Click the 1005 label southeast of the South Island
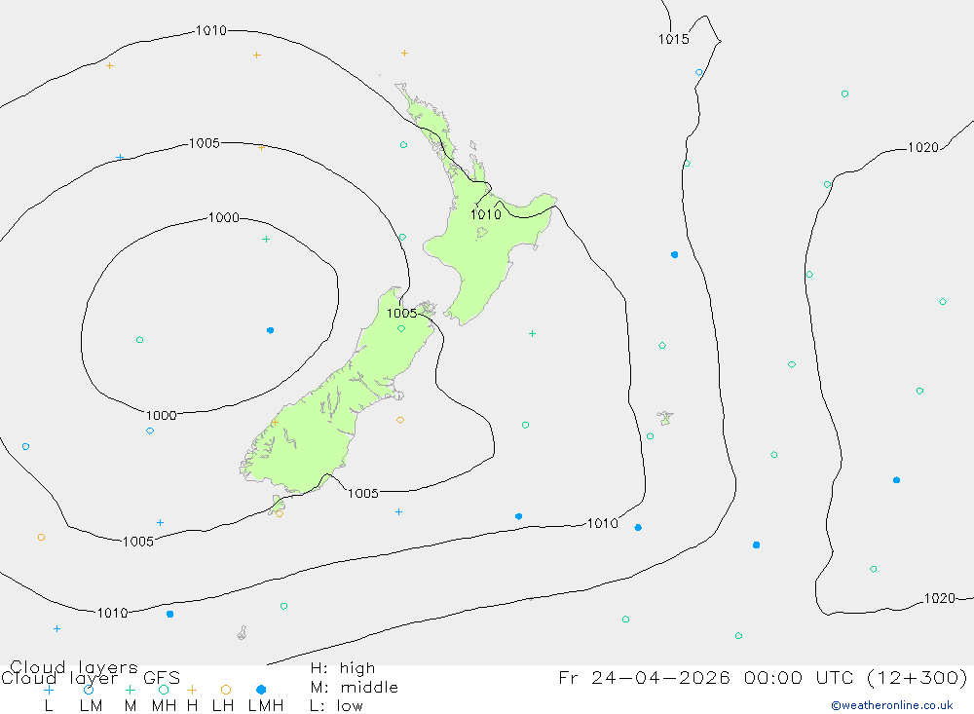The image size is (974, 714). tap(362, 494)
